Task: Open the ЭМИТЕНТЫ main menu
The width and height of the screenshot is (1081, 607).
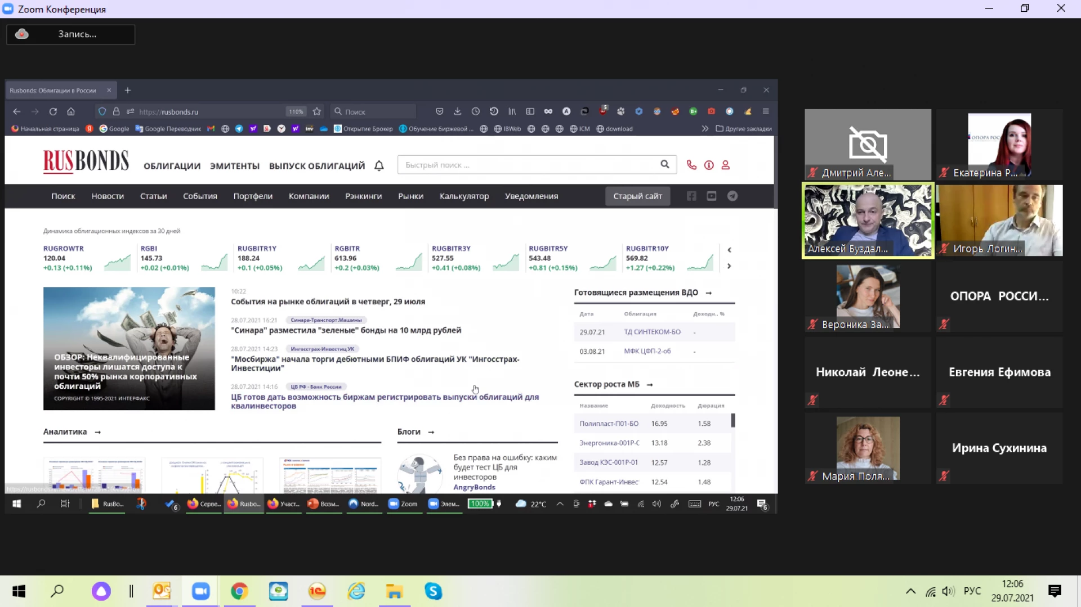Action: [x=235, y=166]
